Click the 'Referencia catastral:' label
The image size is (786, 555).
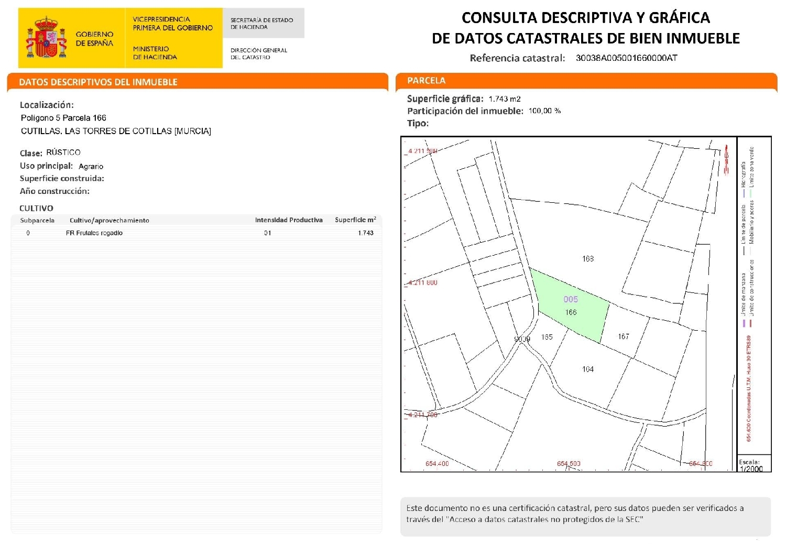point(517,58)
